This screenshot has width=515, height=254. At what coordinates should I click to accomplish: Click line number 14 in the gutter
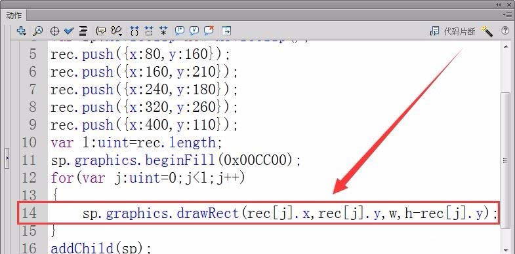click(x=29, y=213)
